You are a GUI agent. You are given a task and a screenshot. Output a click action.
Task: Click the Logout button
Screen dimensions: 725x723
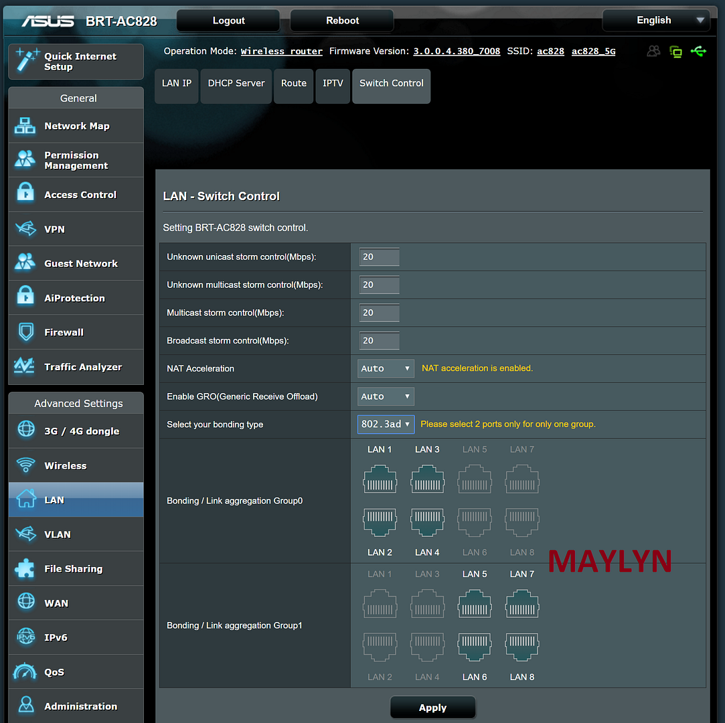tap(228, 20)
